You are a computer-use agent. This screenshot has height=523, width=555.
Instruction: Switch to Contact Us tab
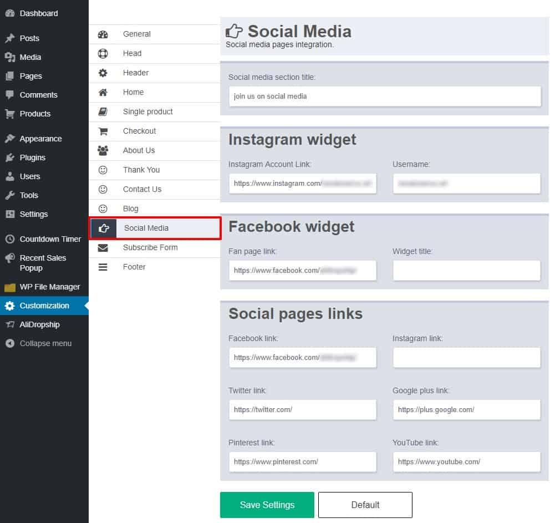[x=155, y=190]
